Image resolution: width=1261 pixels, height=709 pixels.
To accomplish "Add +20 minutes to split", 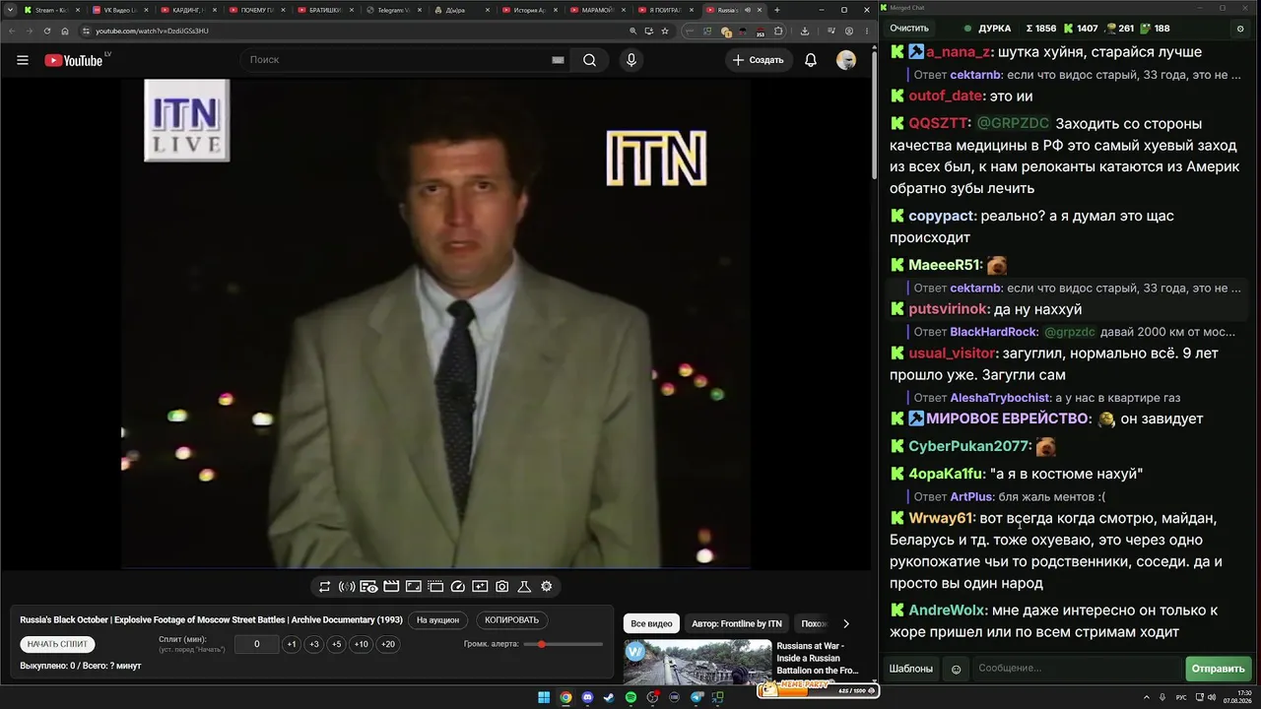I will click(x=387, y=644).
